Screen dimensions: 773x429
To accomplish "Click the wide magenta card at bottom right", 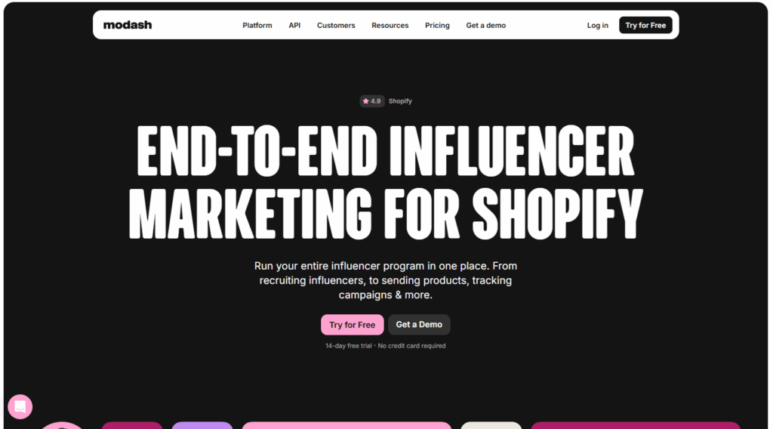I will (x=636, y=424).
